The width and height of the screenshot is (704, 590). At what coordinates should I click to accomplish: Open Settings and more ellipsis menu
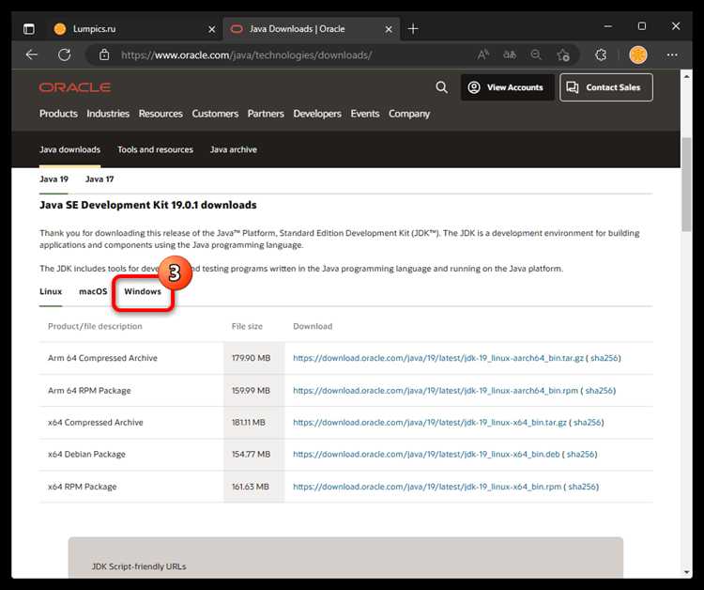(x=672, y=54)
